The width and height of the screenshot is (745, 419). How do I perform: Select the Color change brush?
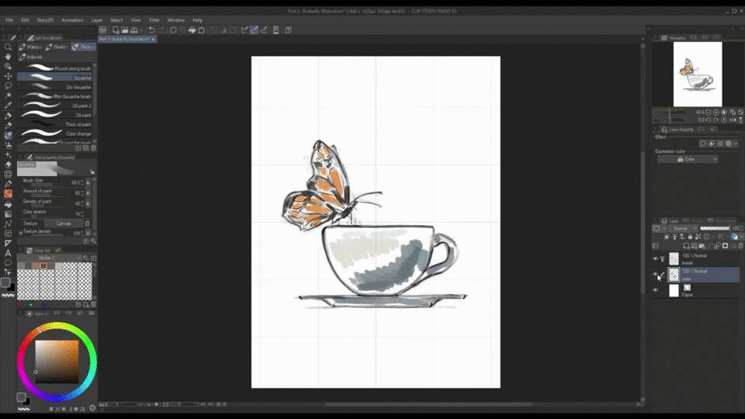click(x=54, y=133)
